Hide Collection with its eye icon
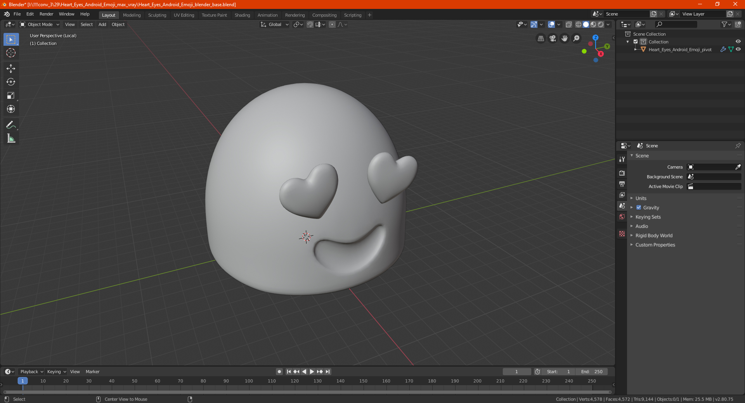 click(738, 42)
